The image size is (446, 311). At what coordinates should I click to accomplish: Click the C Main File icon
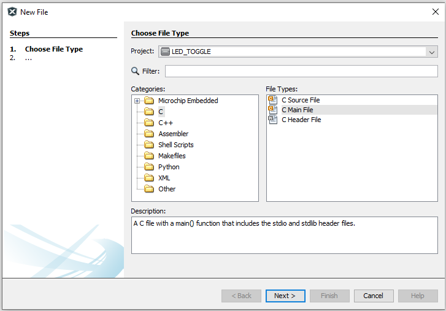point(273,110)
